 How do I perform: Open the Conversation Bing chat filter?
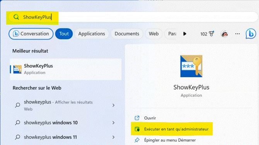31,34
